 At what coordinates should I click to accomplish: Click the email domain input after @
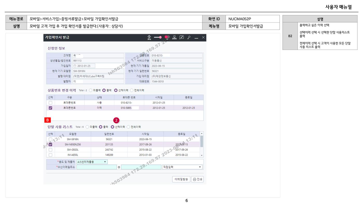(x=141, y=167)
